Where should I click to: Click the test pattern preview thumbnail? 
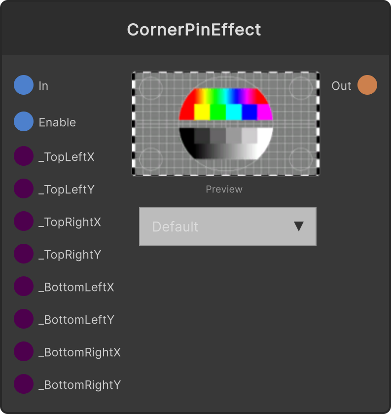click(226, 123)
